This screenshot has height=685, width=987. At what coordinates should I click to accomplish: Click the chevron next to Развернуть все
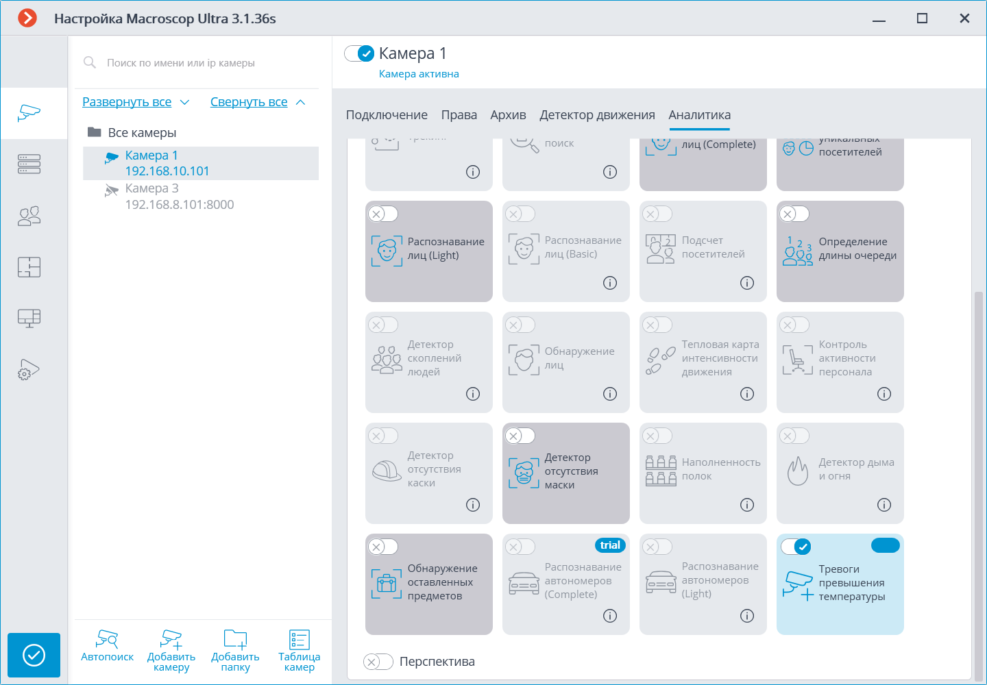[x=184, y=102]
